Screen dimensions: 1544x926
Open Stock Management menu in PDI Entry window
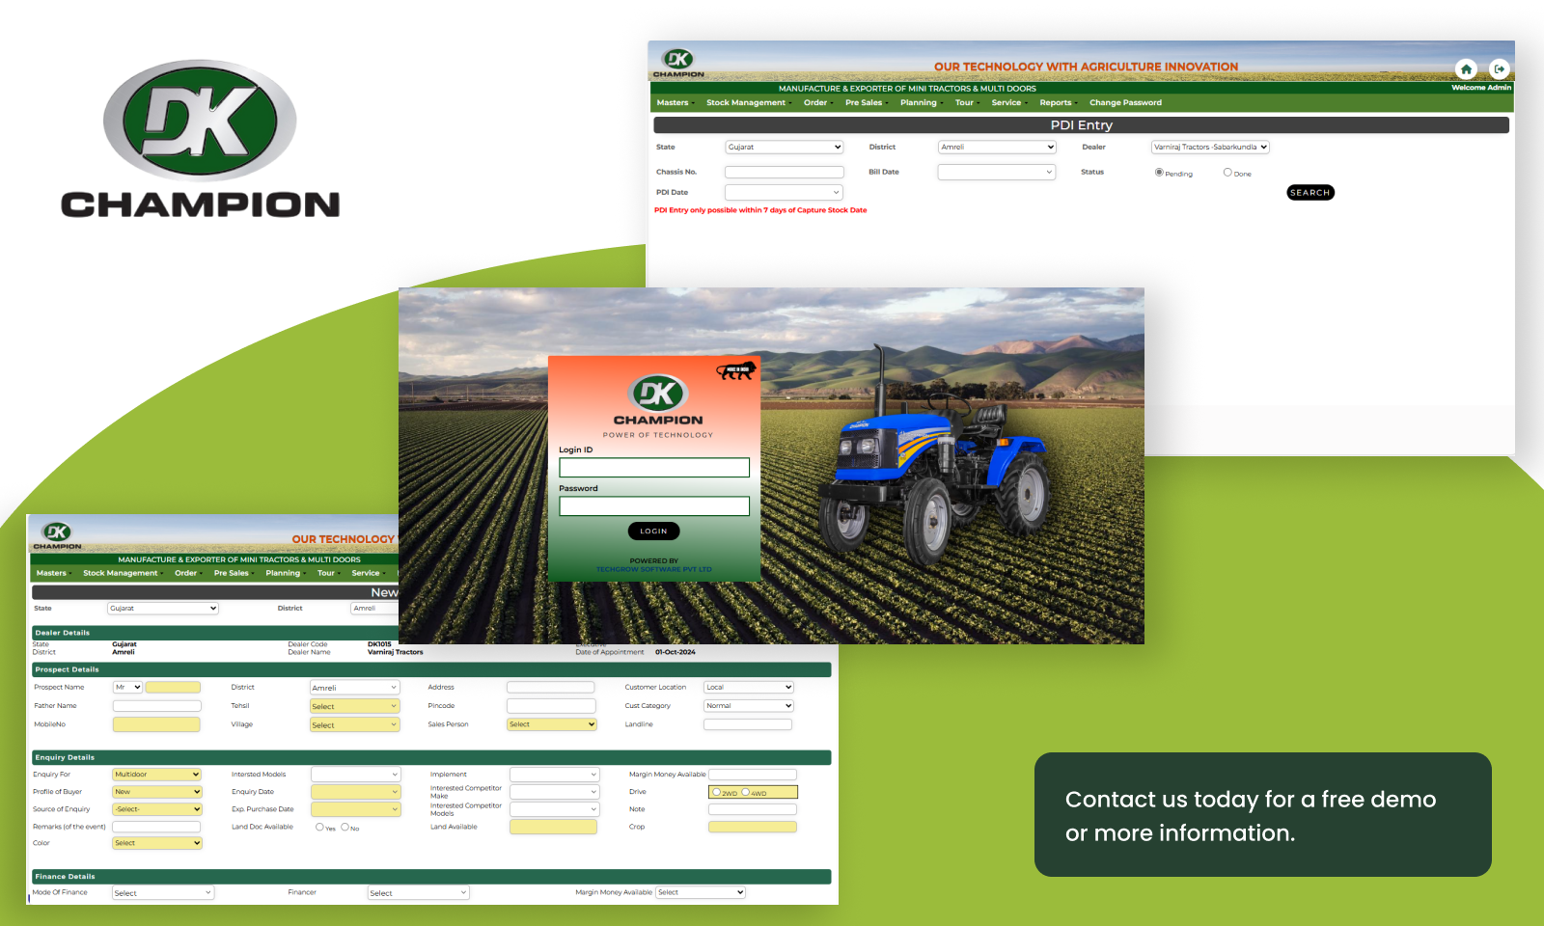click(748, 103)
